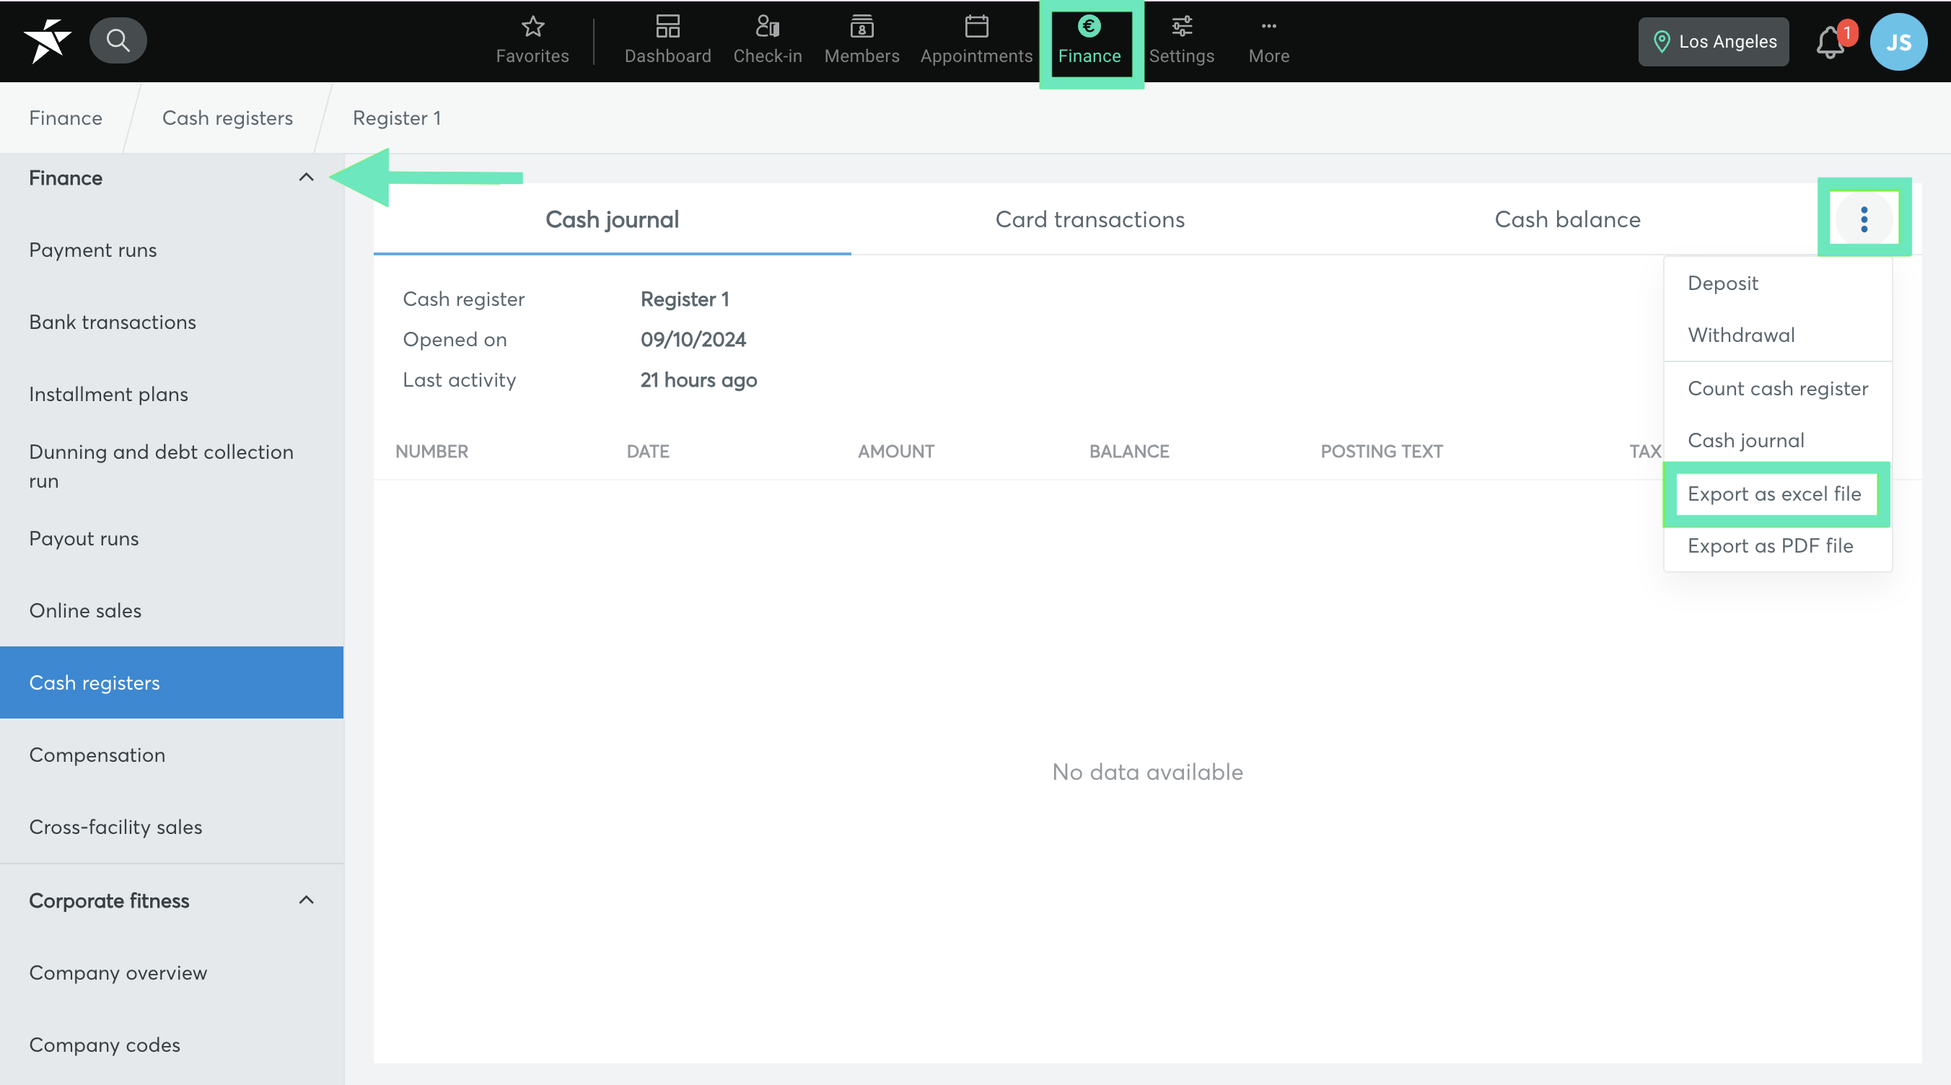Click the NUMBER column header
This screenshot has width=1951, height=1085.
click(431, 452)
